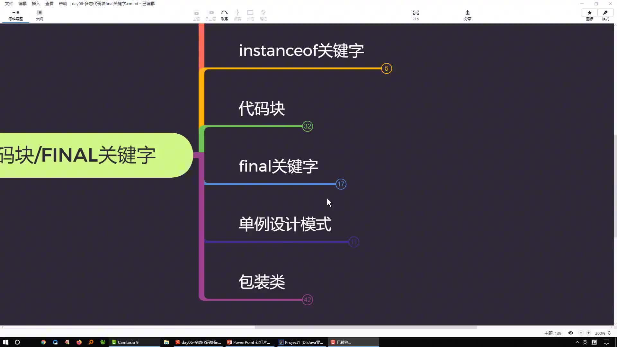This screenshot has height=347, width=617.
Task: Switch to the 已暂停 recorder taskbar button
Action: (353, 342)
